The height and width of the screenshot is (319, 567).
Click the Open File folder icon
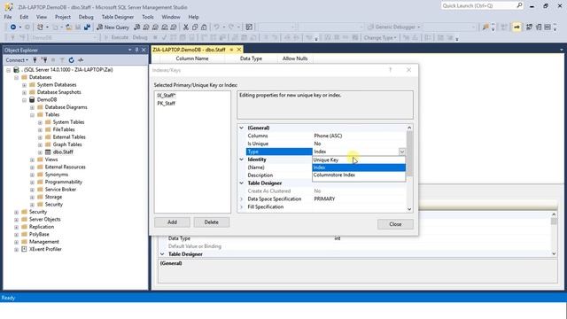point(69,27)
